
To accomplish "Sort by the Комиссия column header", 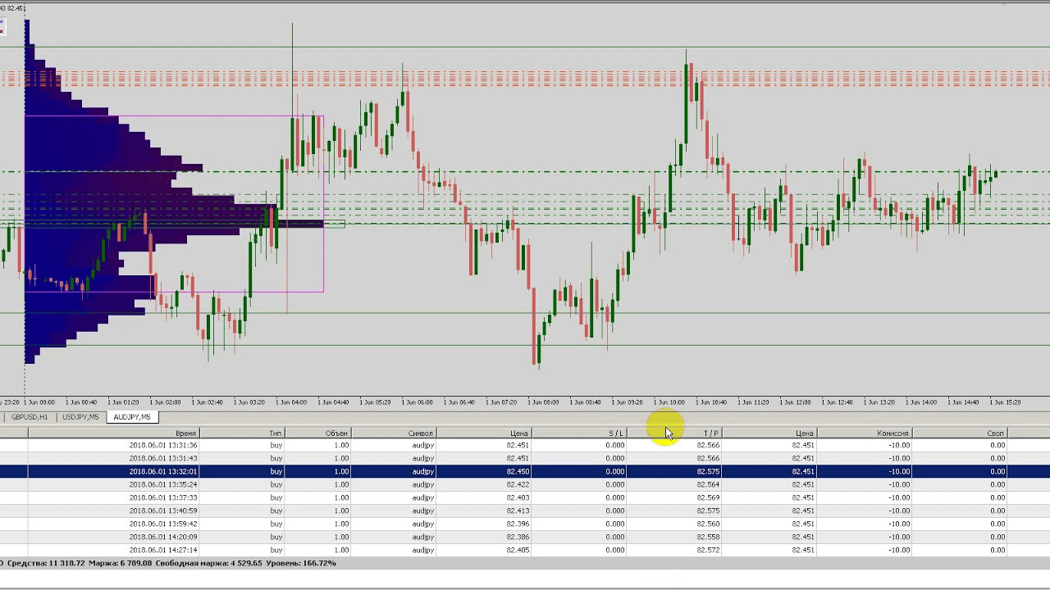I will pyautogui.click(x=892, y=433).
